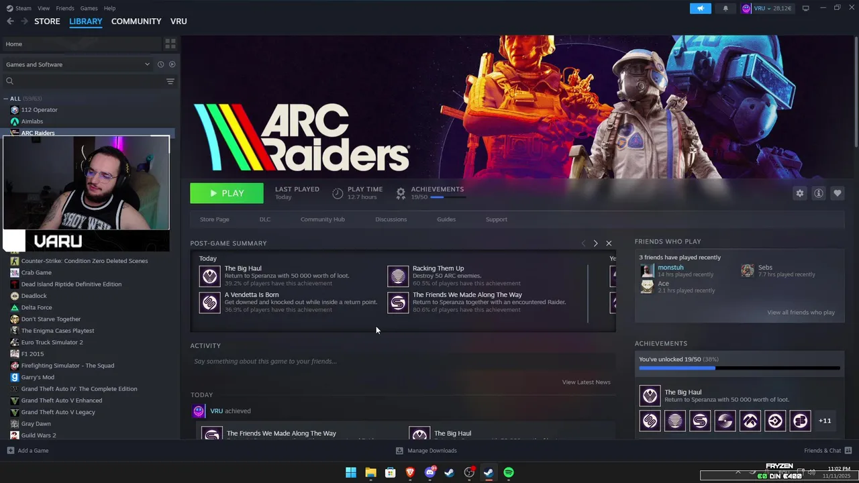
Task: Open Community Hub link
Action: click(322, 219)
